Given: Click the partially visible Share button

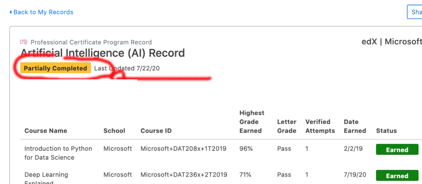Looking at the screenshot, I should pos(415,12).
